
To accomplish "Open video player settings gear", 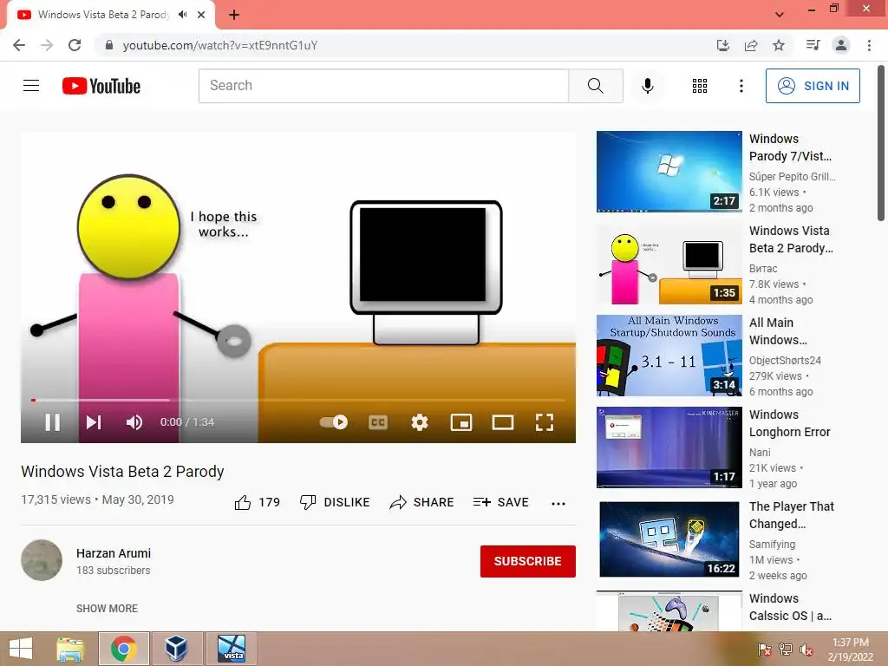I will coord(420,422).
